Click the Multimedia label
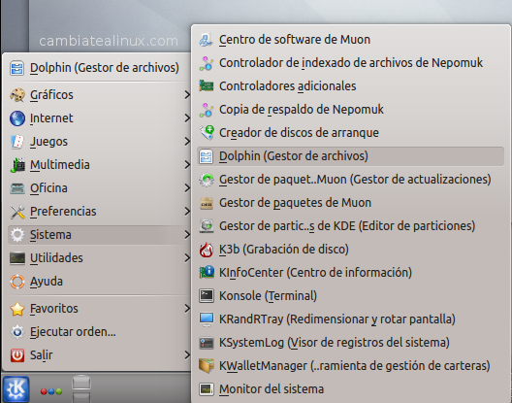Viewport: 512px width, 403px height. [60, 165]
